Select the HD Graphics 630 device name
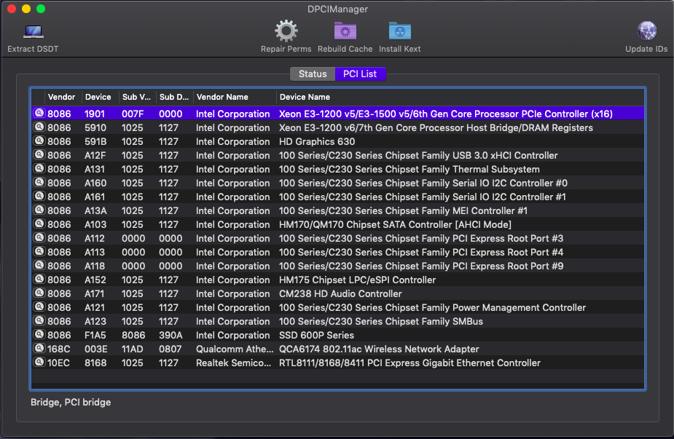 click(x=317, y=142)
